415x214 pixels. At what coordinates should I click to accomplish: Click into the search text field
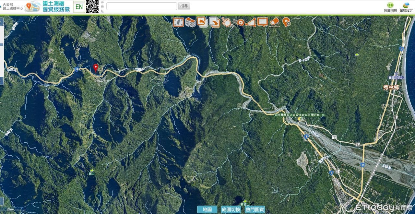(x=141, y=6)
